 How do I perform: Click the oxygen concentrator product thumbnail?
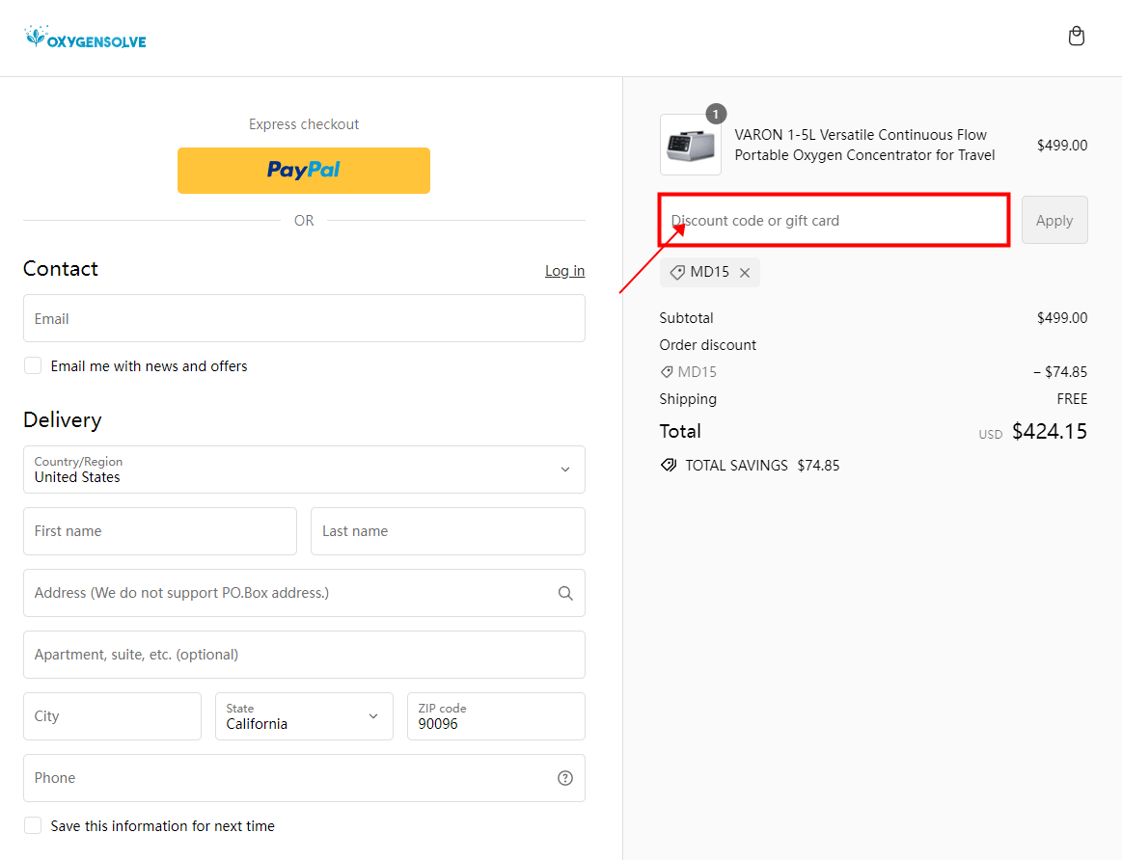[691, 145]
